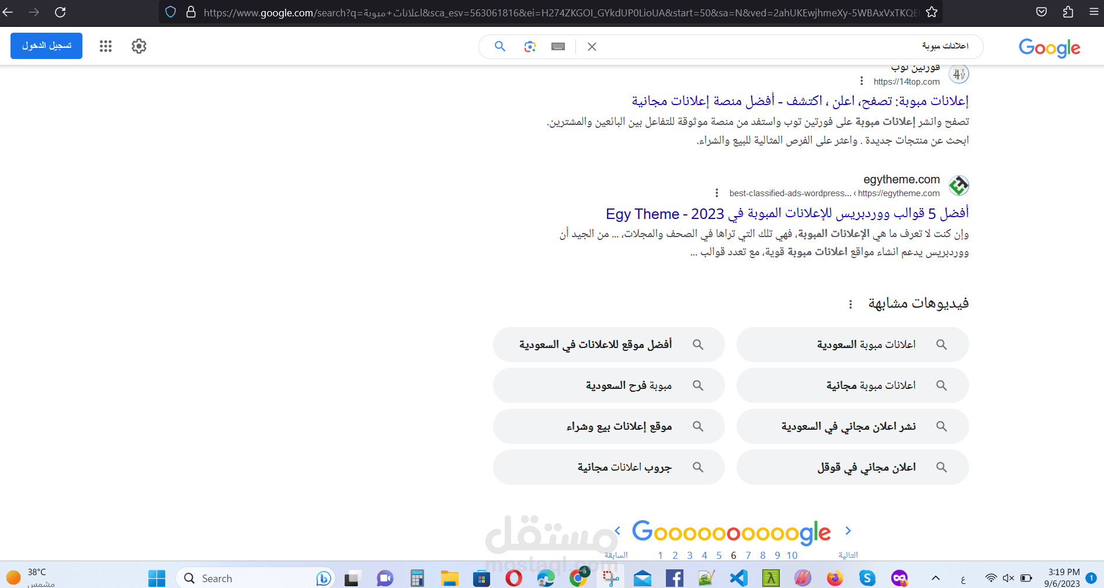
Task: Open Calculator from taskbar
Action: pyautogui.click(x=417, y=578)
